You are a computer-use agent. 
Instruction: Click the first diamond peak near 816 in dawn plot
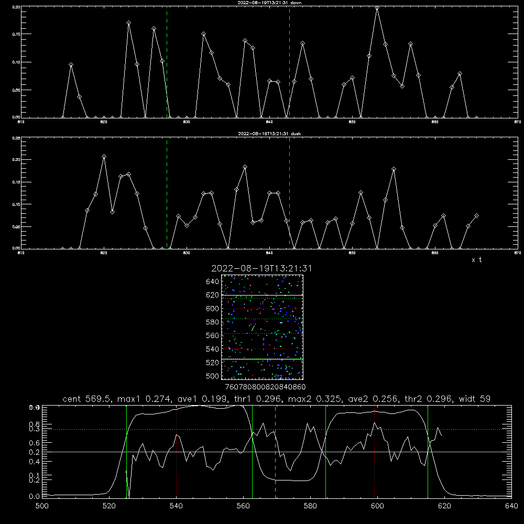[71, 65]
